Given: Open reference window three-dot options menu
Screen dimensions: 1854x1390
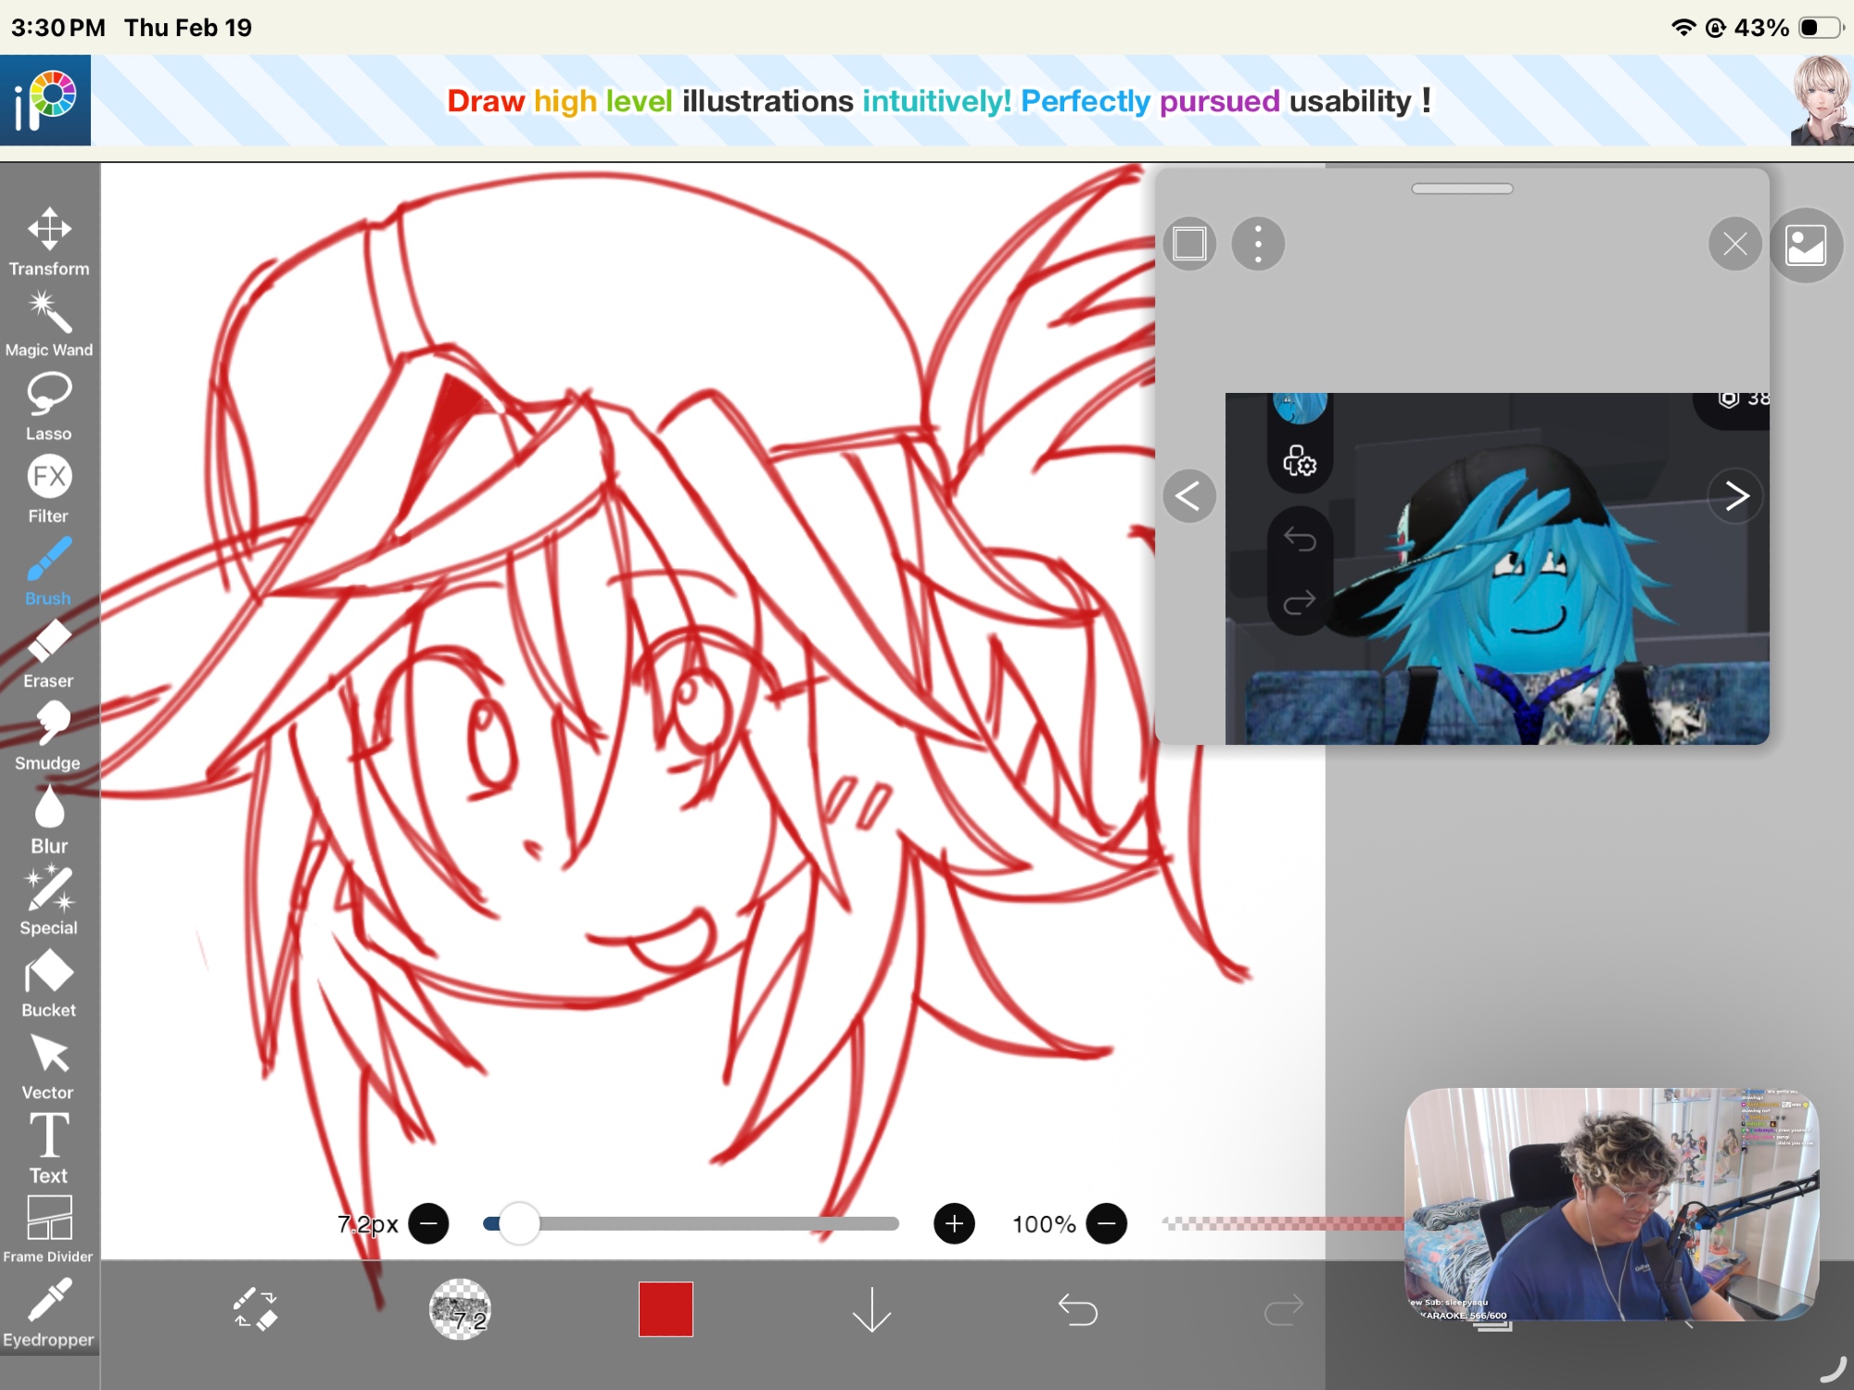Looking at the screenshot, I should point(1258,245).
